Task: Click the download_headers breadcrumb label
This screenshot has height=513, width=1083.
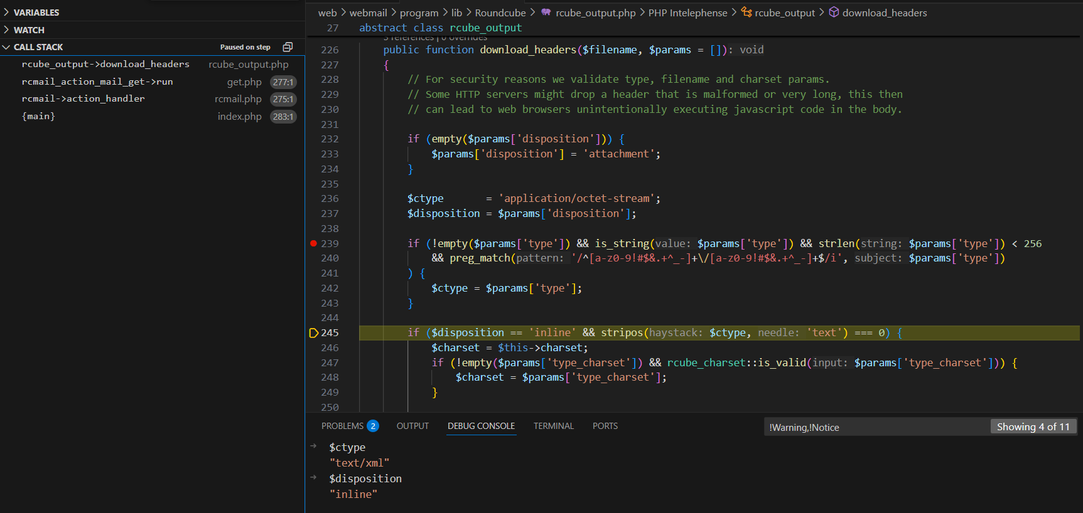Action: 885,13
